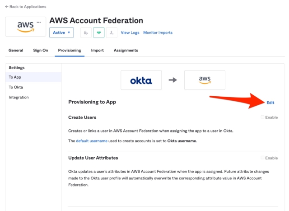289x211 pixels.
Task: Click the AWS app logo tile
Action: click(x=26, y=27)
